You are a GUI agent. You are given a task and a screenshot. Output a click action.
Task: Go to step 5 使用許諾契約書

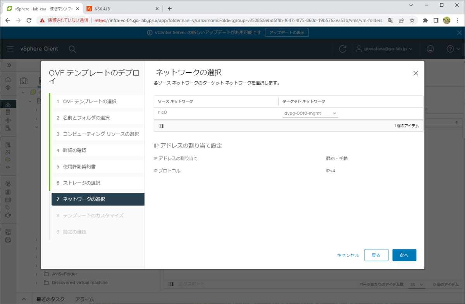(98, 167)
